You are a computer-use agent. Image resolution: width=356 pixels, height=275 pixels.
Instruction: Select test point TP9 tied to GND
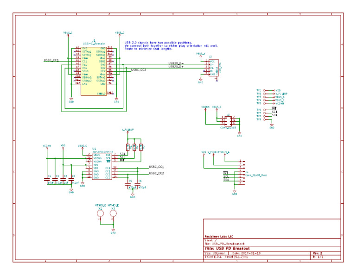coord(264,119)
